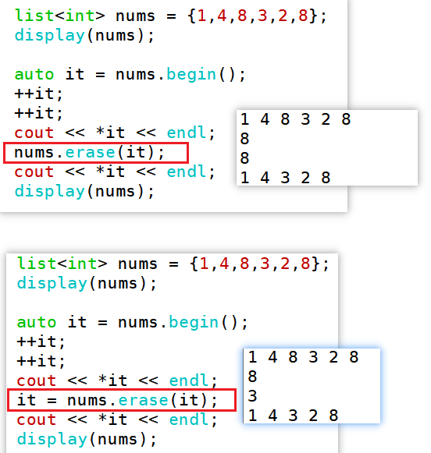Click the line 'it = nums.erase(it);'

[117, 400]
